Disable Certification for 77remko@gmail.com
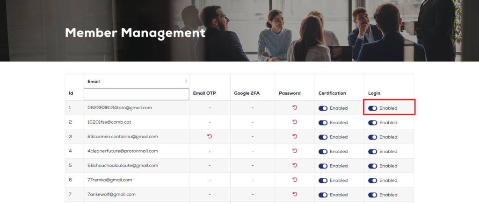Screen dimensions: 479x204 323,181
